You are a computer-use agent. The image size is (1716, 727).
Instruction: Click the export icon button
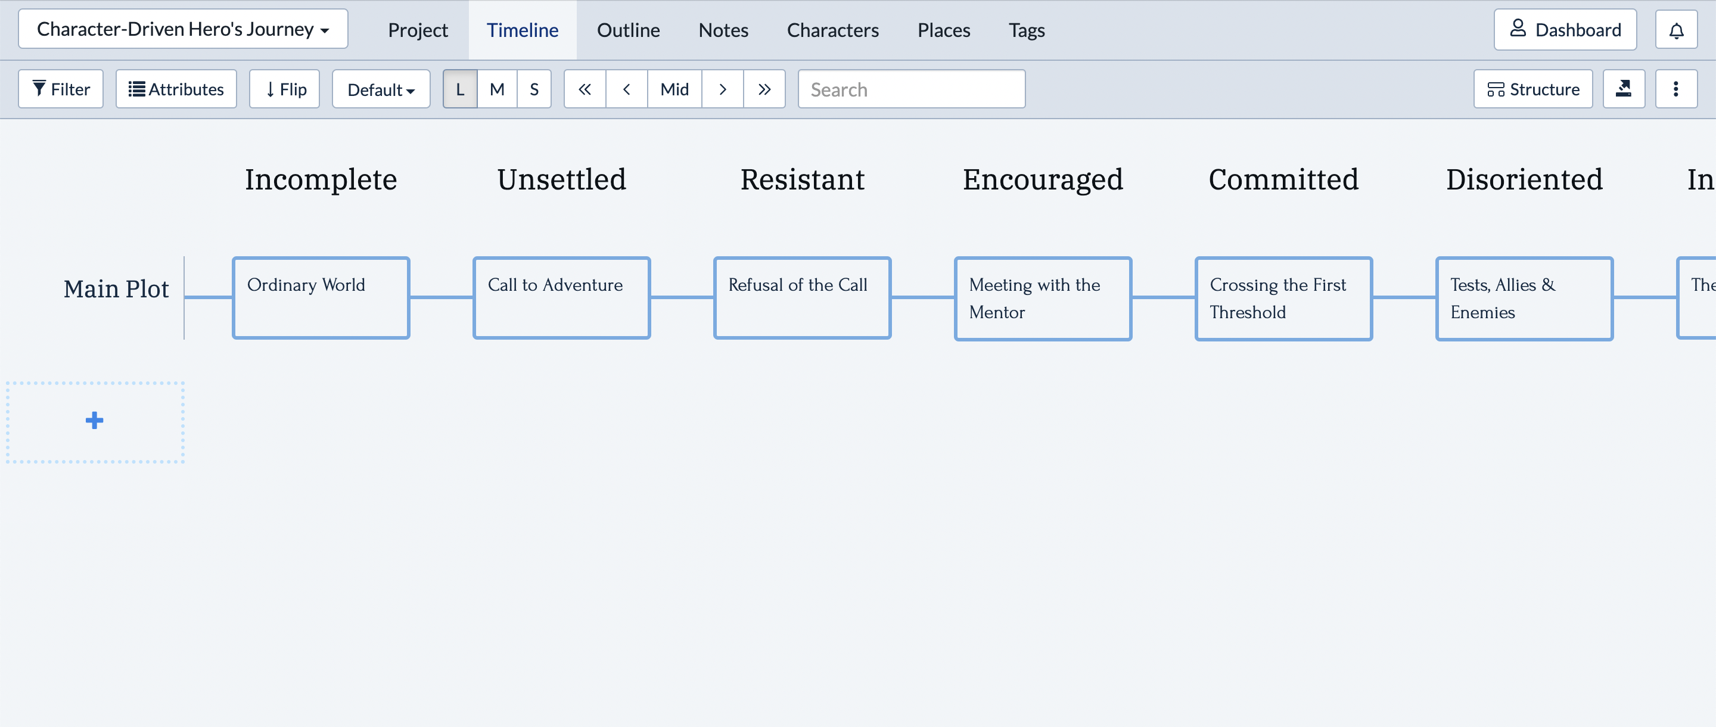1624,89
